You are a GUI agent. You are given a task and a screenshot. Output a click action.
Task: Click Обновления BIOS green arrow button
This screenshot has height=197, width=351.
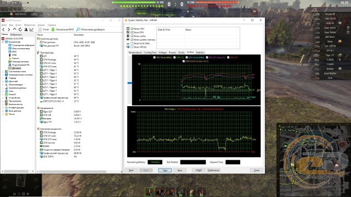[63, 30]
